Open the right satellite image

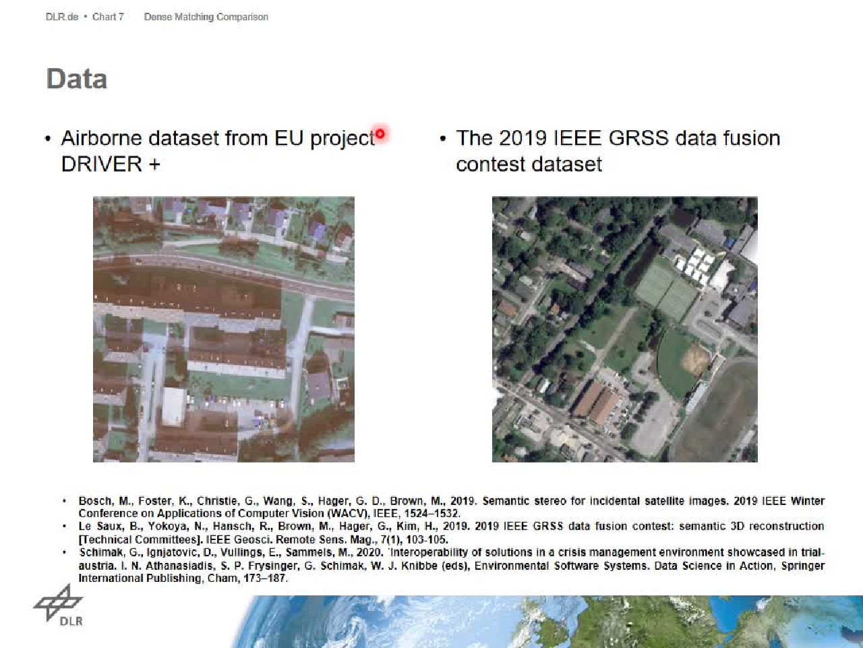pyautogui.click(x=624, y=329)
